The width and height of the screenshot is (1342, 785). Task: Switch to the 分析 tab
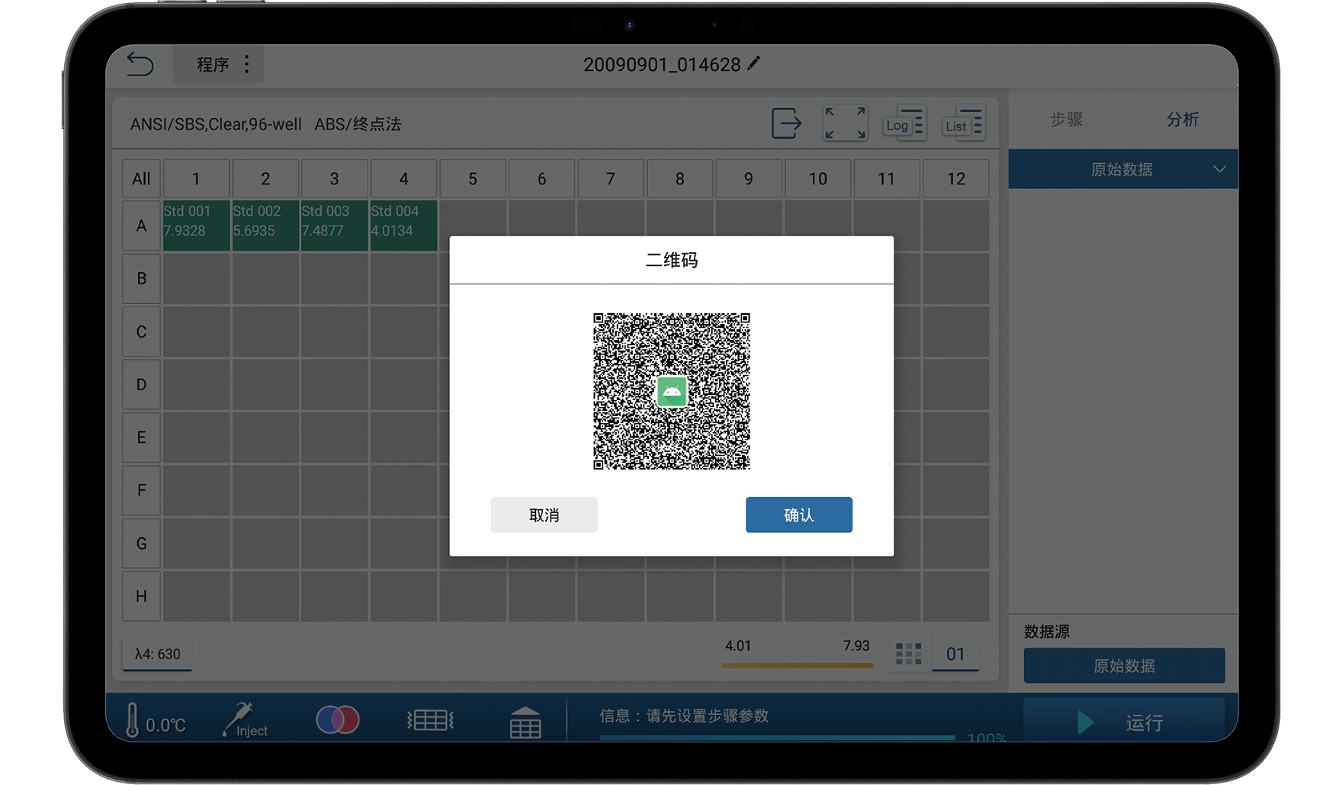tap(1183, 120)
